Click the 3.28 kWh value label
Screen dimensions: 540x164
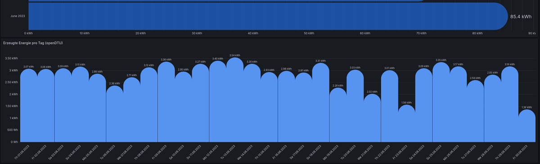[x=252, y=62]
